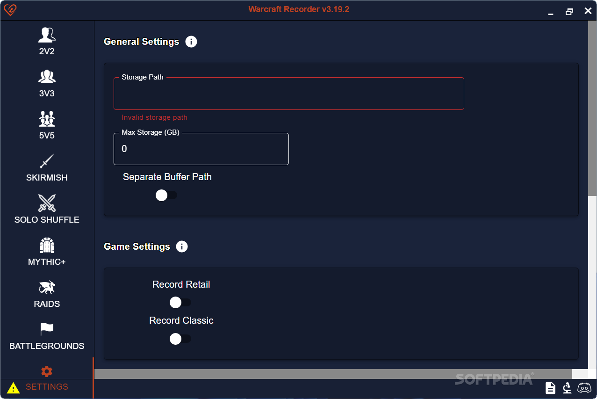Click the 'Game Settings' heading
The image size is (597, 399).
[137, 247]
